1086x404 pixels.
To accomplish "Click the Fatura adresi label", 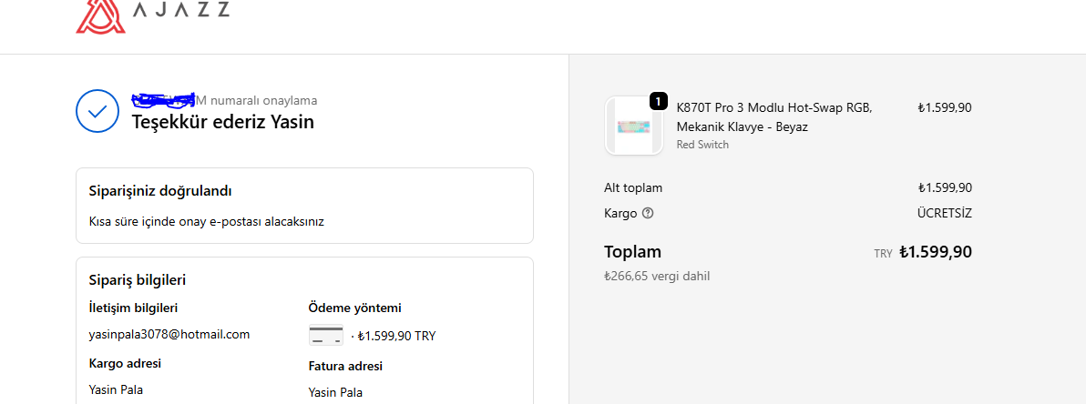I will [x=345, y=366].
